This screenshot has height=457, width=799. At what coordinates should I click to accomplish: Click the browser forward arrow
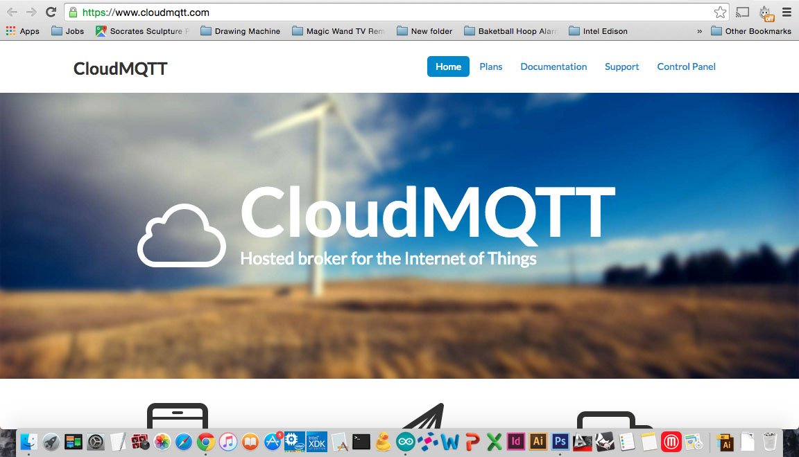coord(31,12)
